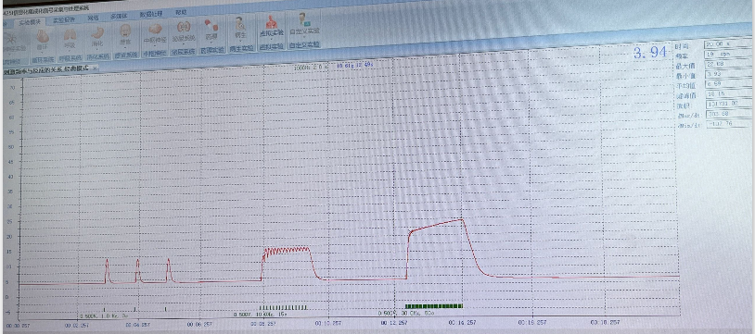Expand the 呼吸 button's dropdown arrow
The height and width of the screenshot is (334, 755).
(70, 51)
